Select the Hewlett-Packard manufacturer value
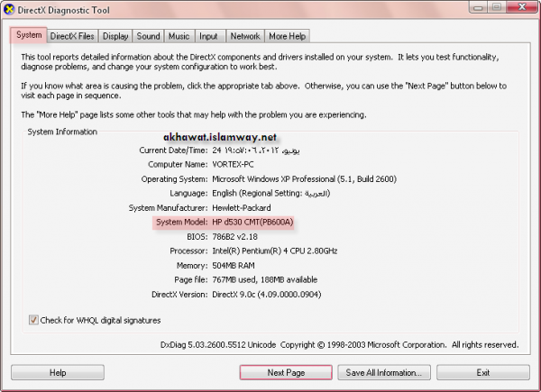The height and width of the screenshot is (392, 541). click(242, 208)
